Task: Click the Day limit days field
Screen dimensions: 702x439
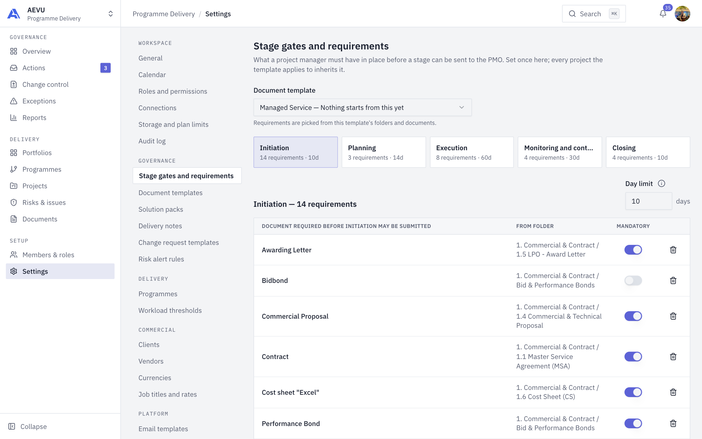Action: (648, 201)
